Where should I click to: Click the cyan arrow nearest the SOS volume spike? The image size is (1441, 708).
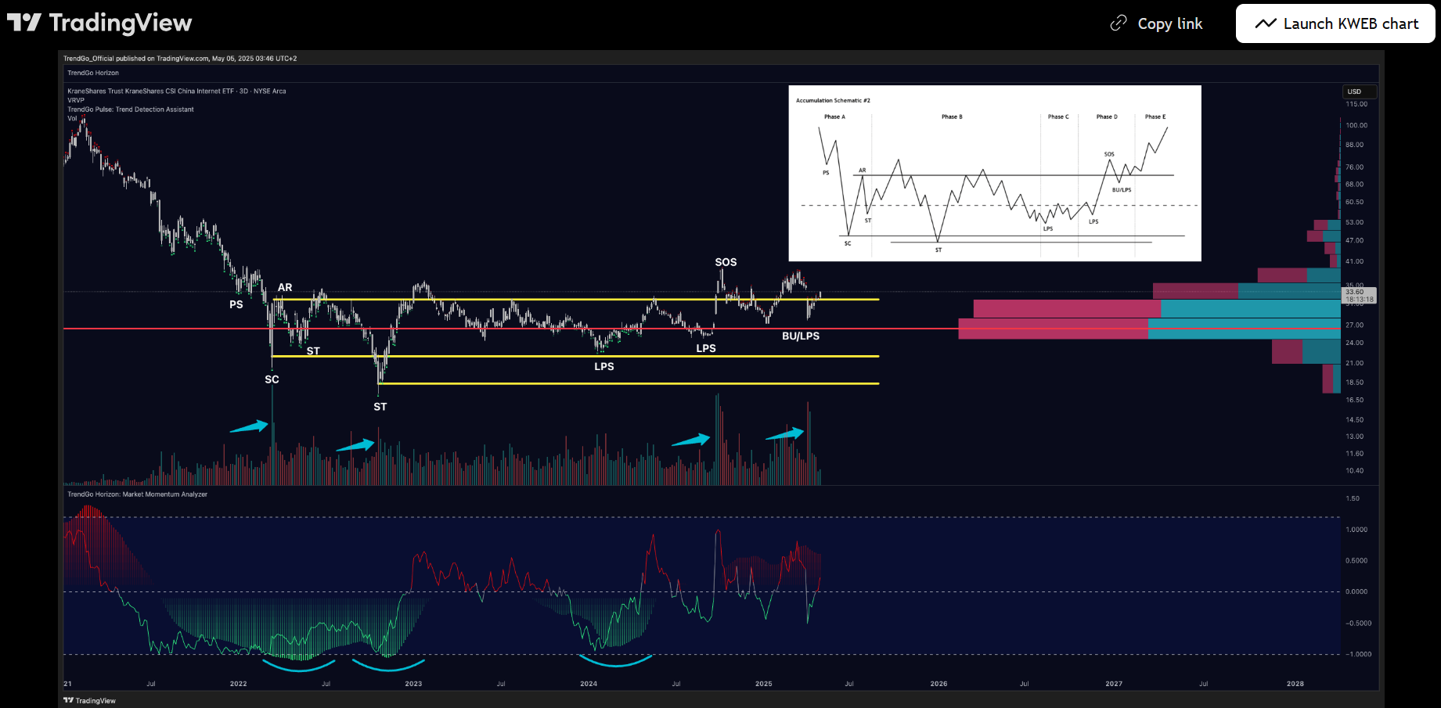tap(691, 440)
